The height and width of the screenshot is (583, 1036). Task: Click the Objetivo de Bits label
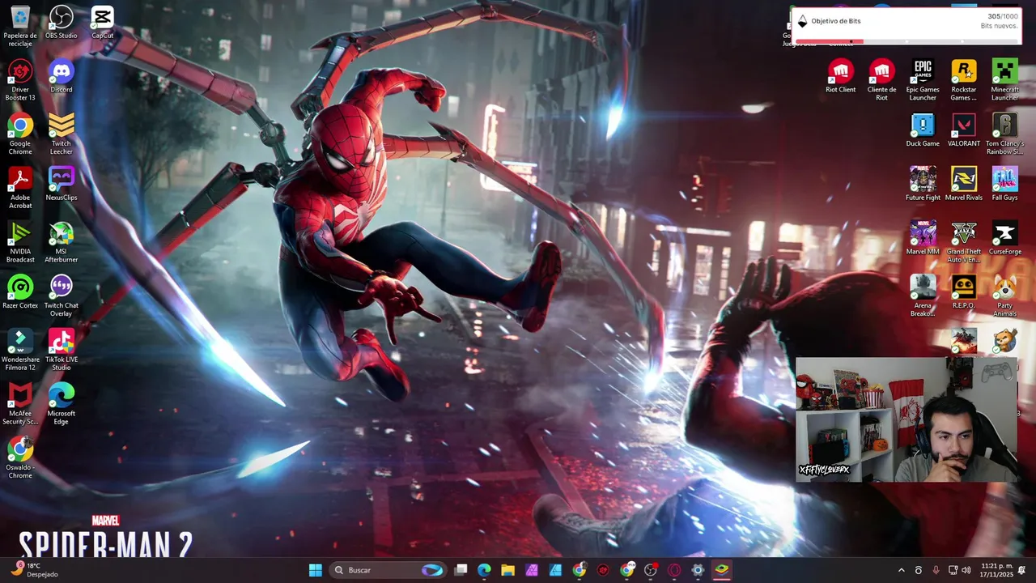(x=836, y=21)
